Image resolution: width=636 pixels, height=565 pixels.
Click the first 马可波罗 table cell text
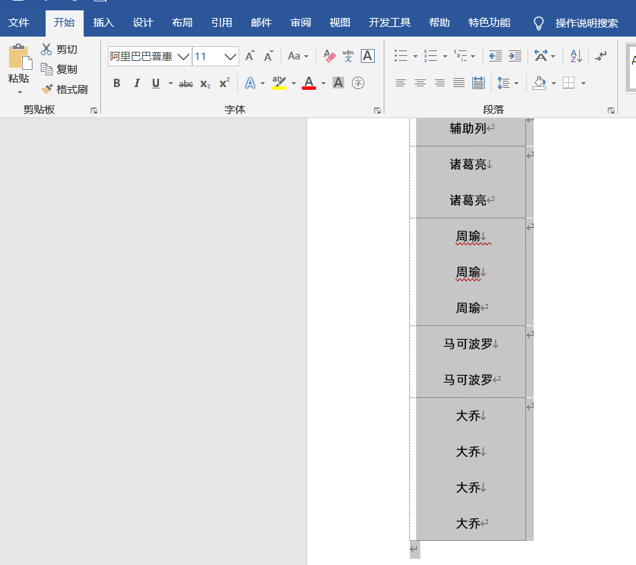[x=468, y=344]
